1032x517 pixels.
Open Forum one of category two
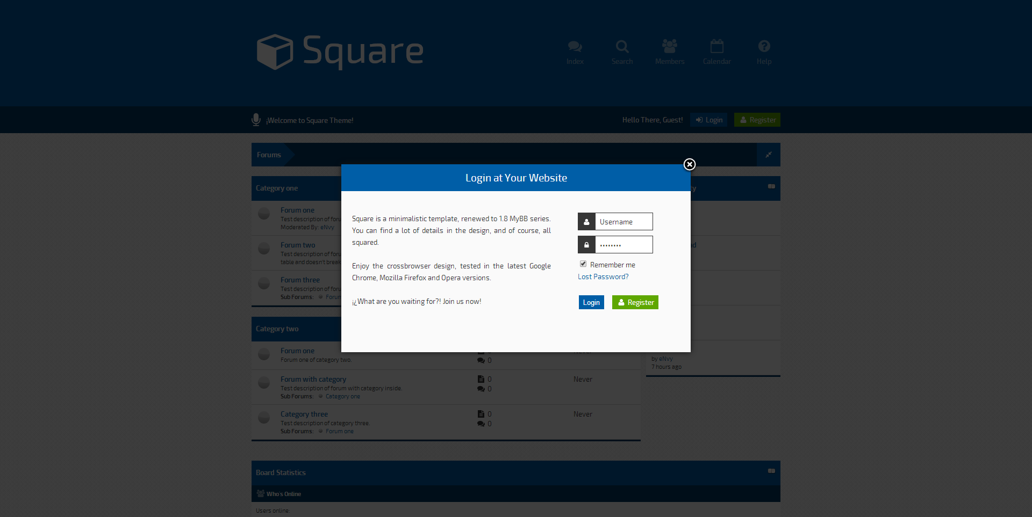(297, 351)
